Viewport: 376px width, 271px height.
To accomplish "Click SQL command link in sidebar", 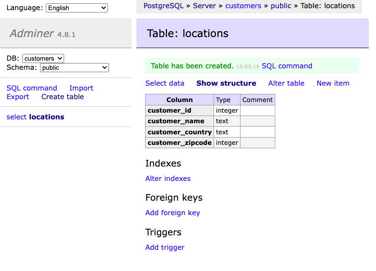I will click(x=32, y=88).
